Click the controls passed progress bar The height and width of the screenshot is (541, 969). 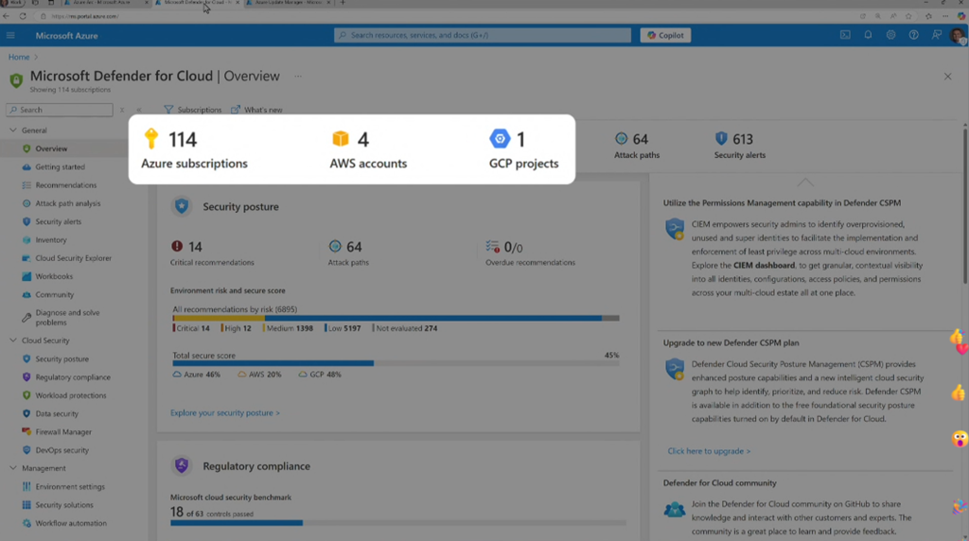coord(398,523)
